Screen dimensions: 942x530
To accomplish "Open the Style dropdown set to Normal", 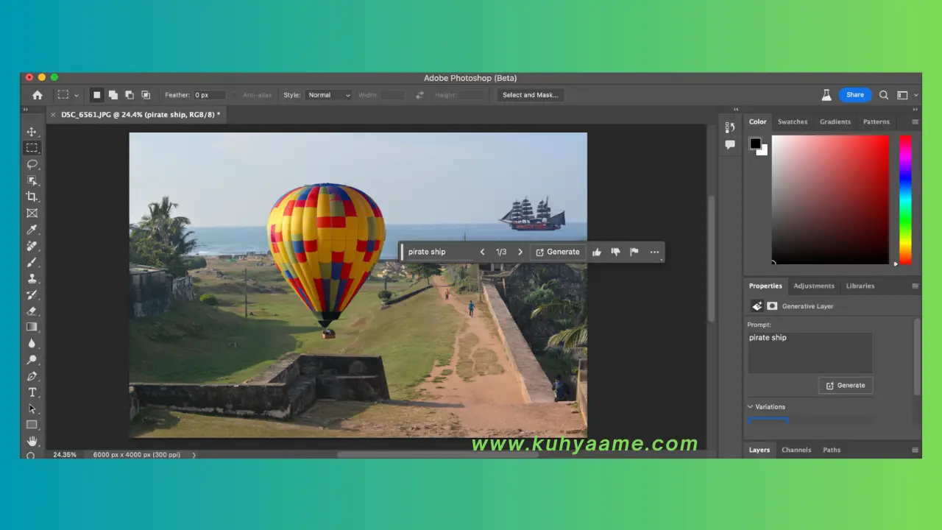I will pos(328,95).
